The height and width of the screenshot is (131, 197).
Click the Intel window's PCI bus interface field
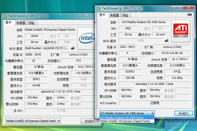[x=78, y=61]
